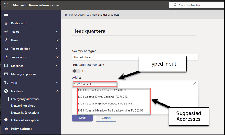Choose 1321 Coastal Meadow Trail, Jacksonville suggestion

pyautogui.click(x=110, y=110)
